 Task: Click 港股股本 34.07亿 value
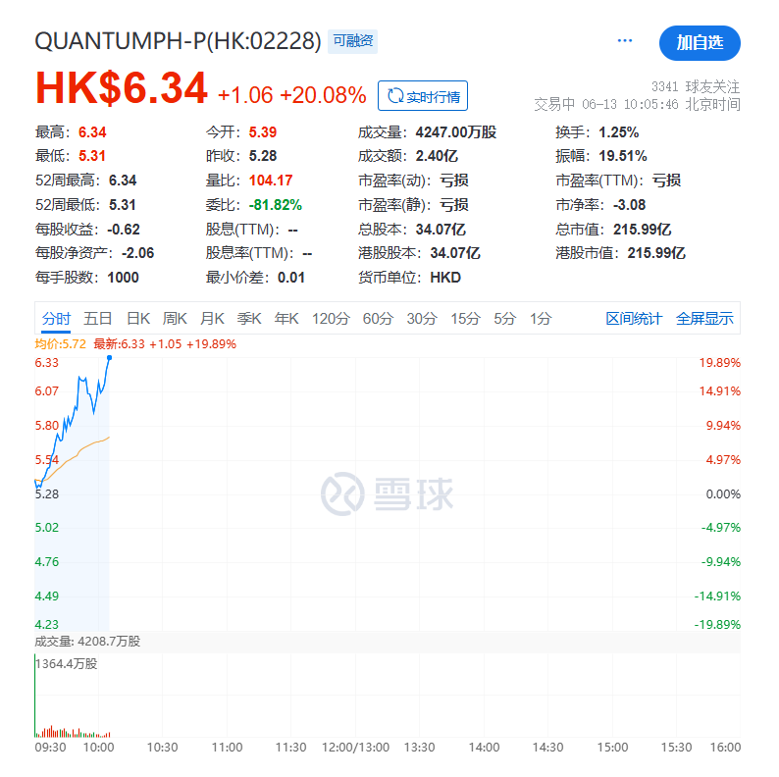point(454,253)
